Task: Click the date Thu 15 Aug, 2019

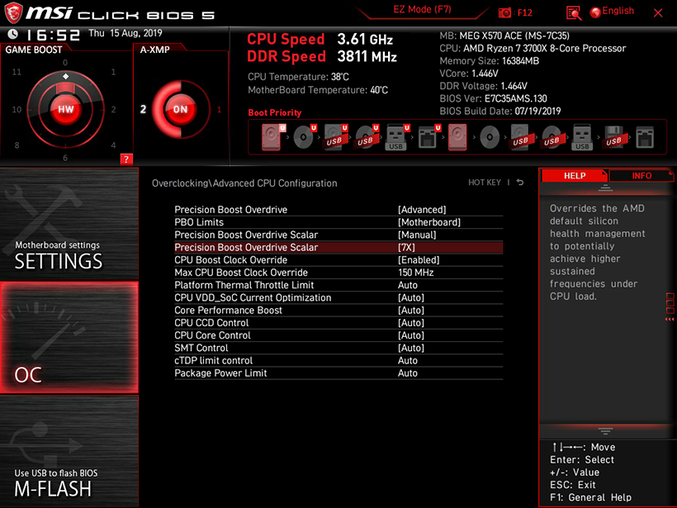Action: click(x=125, y=33)
